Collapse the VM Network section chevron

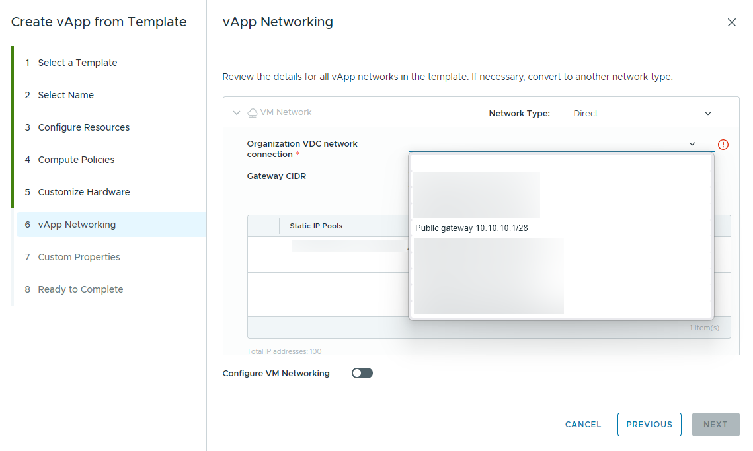[x=237, y=112]
